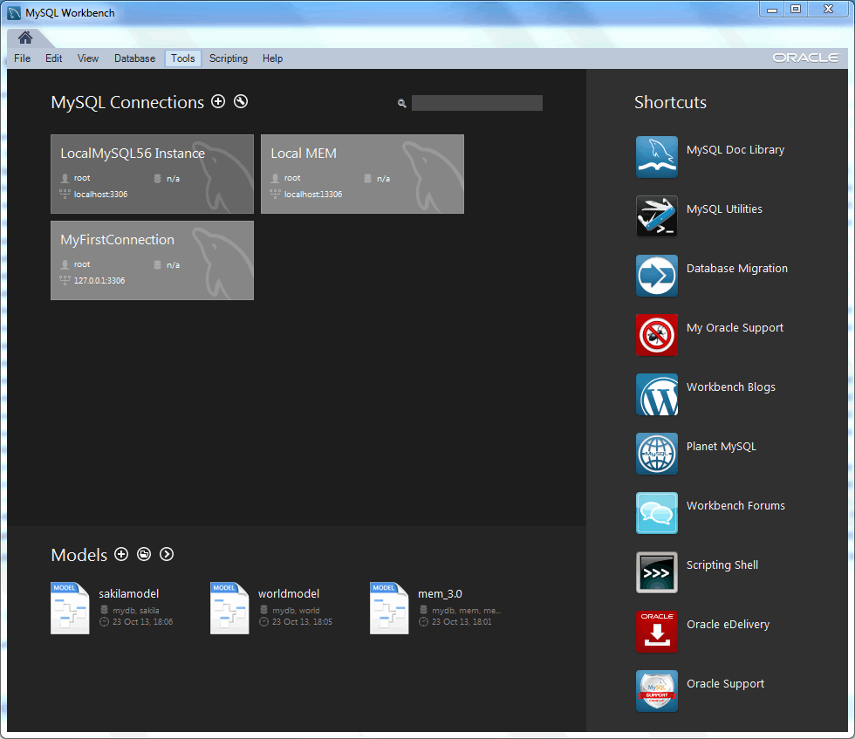Click the MySQL Workbench title bar icon
Viewport: 855px width, 739px height.
click(14, 12)
